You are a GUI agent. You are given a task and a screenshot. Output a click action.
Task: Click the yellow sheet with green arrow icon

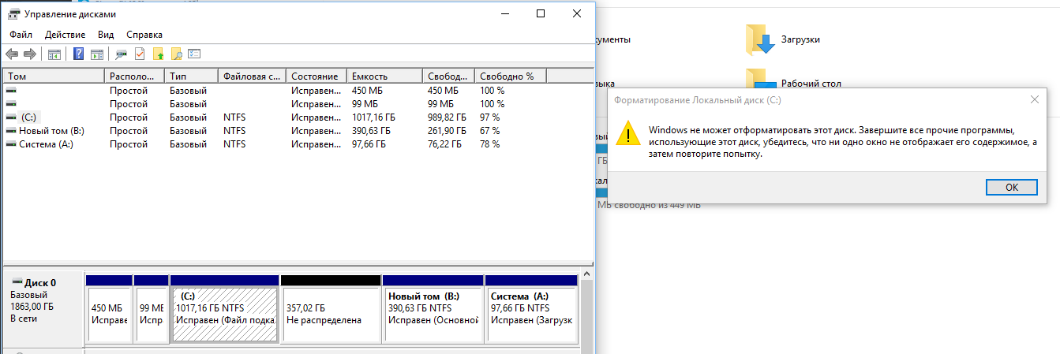(x=159, y=54)
